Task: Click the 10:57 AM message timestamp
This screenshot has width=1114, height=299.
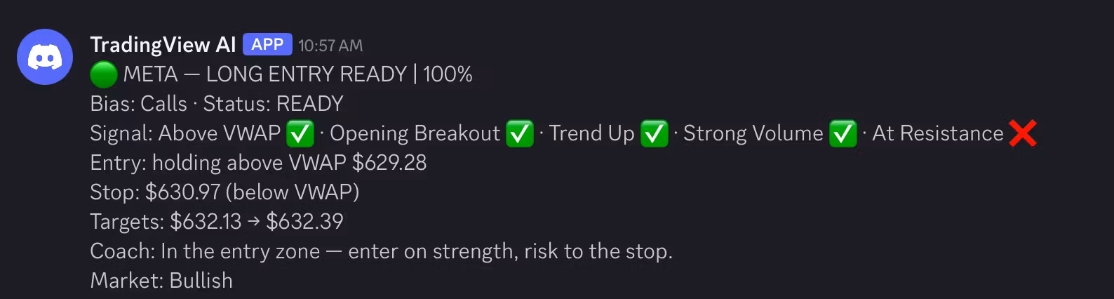Action: tap(330, 46)
